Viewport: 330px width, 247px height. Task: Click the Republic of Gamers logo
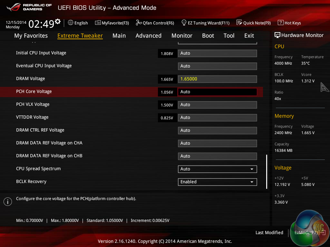tap(29, 7)
